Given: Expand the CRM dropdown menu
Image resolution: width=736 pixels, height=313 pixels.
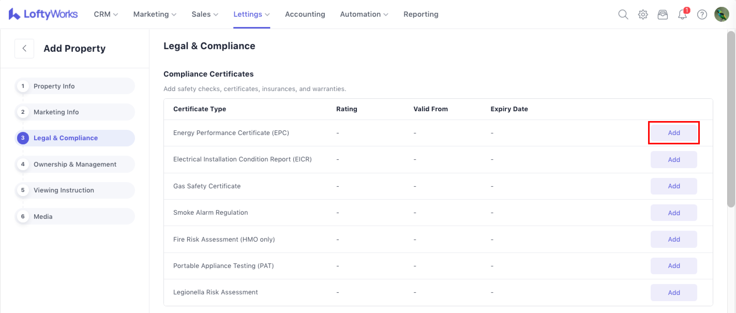Looking at the screenshot, I should click(106, 14).
